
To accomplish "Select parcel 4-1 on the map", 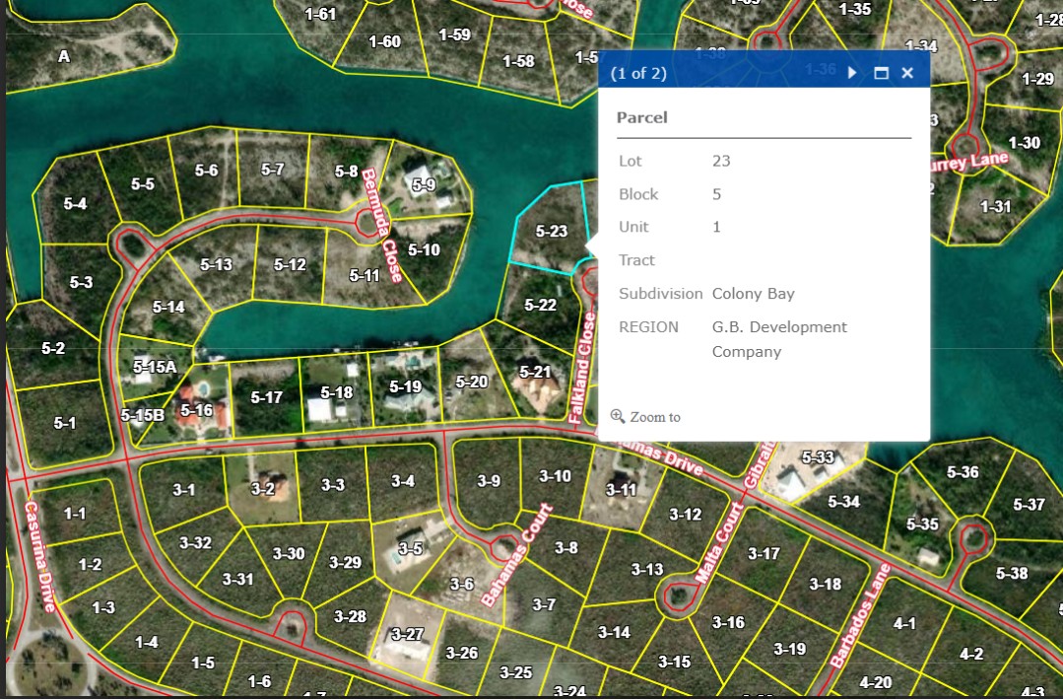I will 904,623.
